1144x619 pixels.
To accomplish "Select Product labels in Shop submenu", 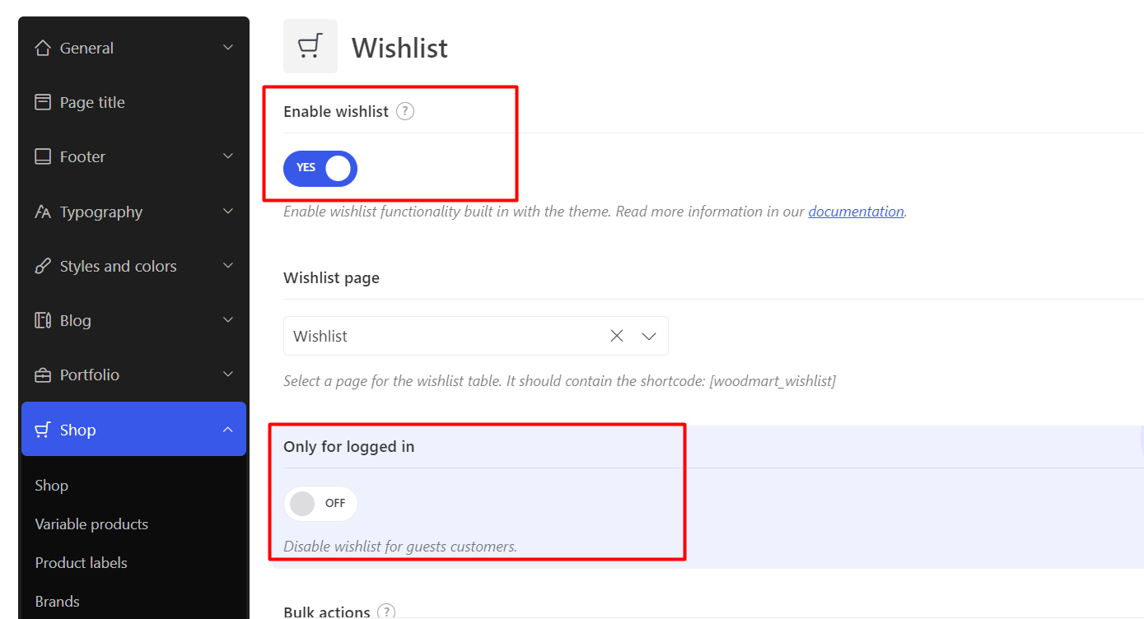I will 81,563.
